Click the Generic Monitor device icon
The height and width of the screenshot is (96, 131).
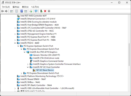[31, 55]
